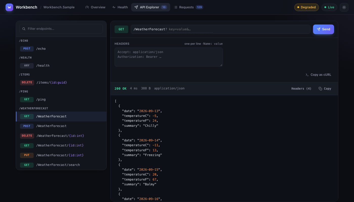This screenshot has width=354, height=202.
Task: Click the Degraded status badge
Action: (306, 7)
